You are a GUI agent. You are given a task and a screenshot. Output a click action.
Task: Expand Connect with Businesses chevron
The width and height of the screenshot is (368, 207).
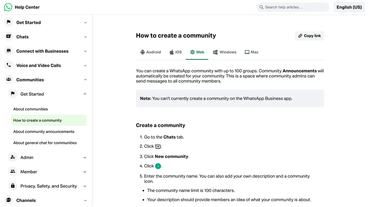point(85,51)
